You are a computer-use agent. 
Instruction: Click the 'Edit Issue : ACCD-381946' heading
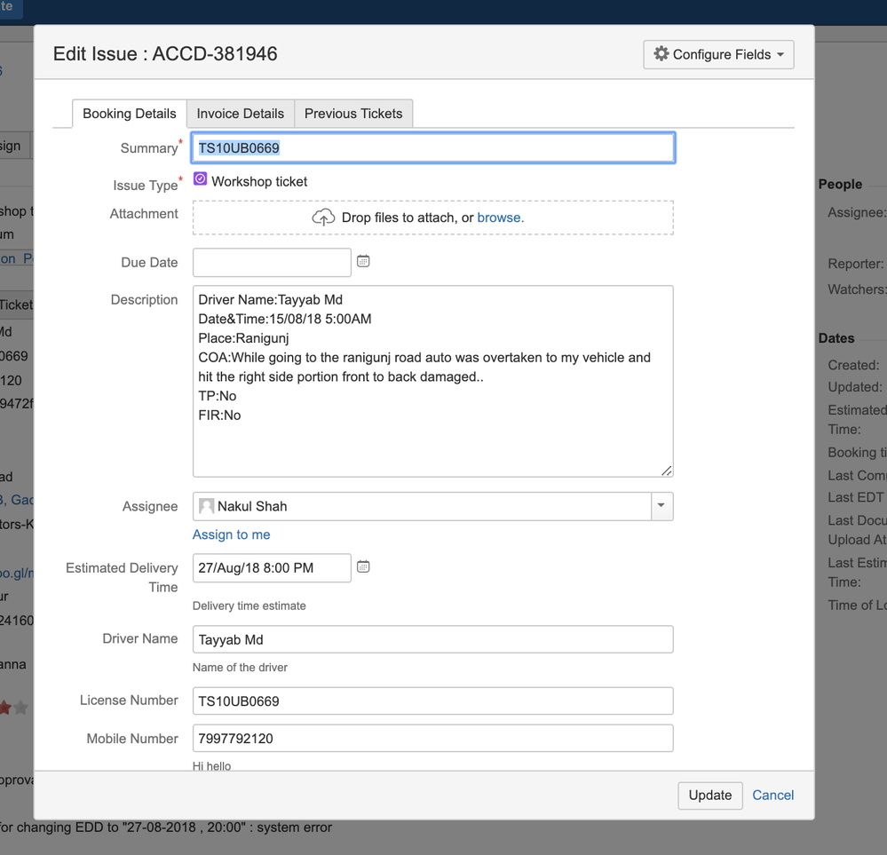pyautogui.click(x=165, y=54)
